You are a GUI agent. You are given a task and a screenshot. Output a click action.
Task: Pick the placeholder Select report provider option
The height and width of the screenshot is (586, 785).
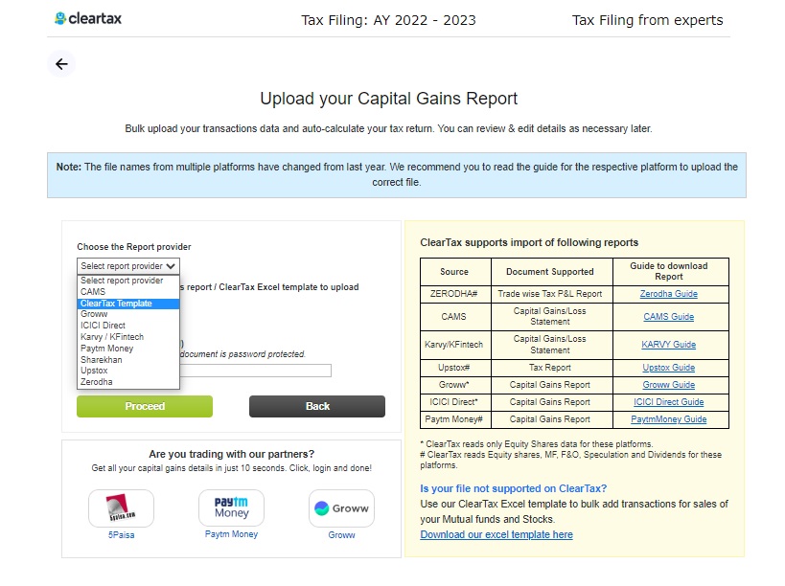click(128, 281)
